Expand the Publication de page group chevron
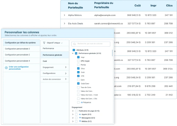The height and width of the screenshot is (126, 177). pyautogui.click(x=73, y=111)
